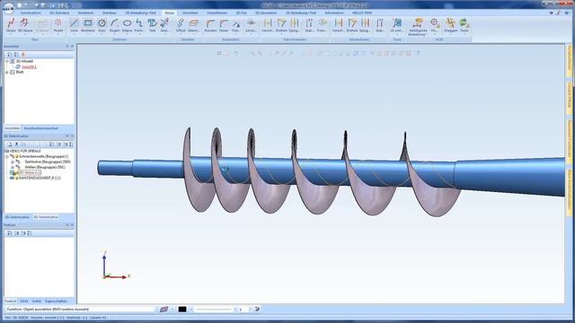Select the Freihand curve tool
This screenshot has height=323, width=575.
tap(139, 25)
